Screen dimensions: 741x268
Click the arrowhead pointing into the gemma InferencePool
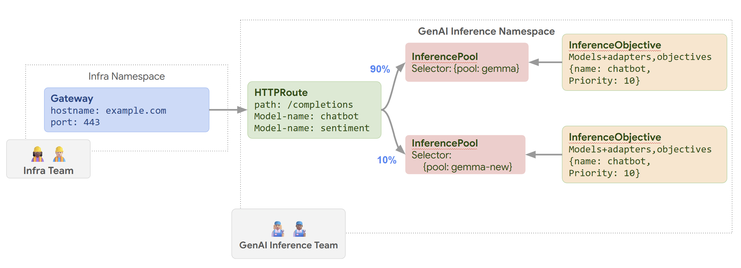pyautogui.click(x=400, y=67)
